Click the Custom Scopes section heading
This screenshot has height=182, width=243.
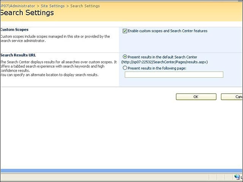14,30
